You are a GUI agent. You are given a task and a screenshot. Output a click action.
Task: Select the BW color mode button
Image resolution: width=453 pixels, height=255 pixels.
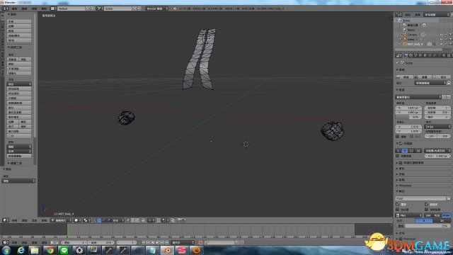point(428,215)
